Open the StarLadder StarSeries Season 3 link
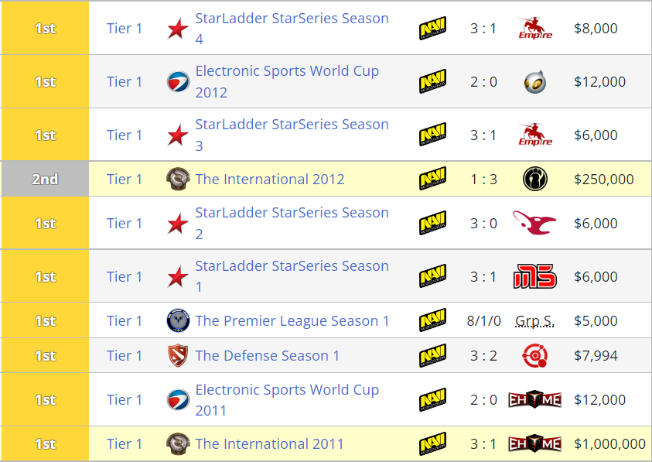The height and width of the screenshot is (462, 652). point(292,125)
